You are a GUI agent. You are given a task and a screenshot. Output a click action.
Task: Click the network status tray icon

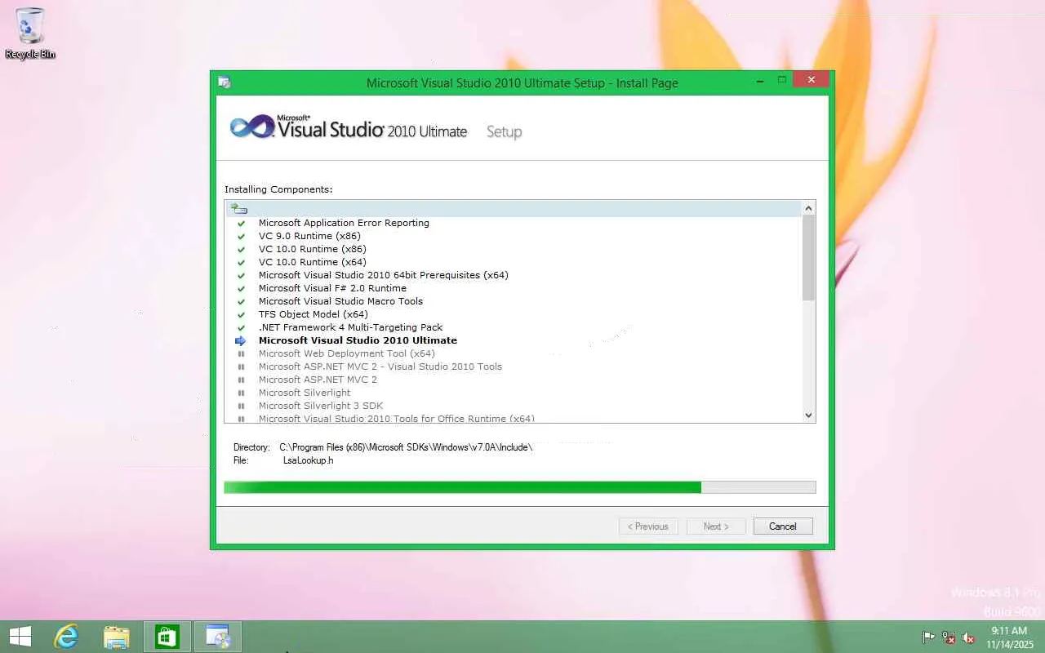[949, 637]
